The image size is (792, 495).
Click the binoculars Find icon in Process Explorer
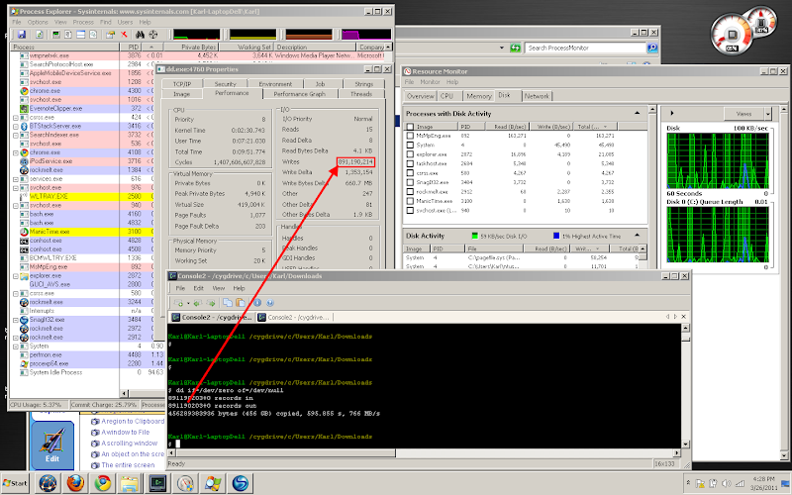[x=140, y=35]
